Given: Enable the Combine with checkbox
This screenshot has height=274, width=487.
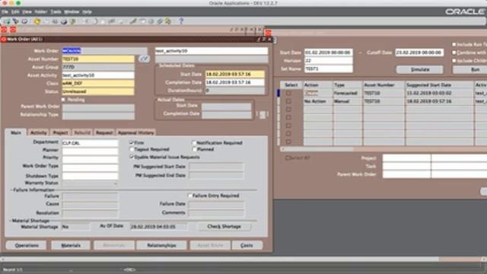Looking at the screenshot, I should point(454,53).
